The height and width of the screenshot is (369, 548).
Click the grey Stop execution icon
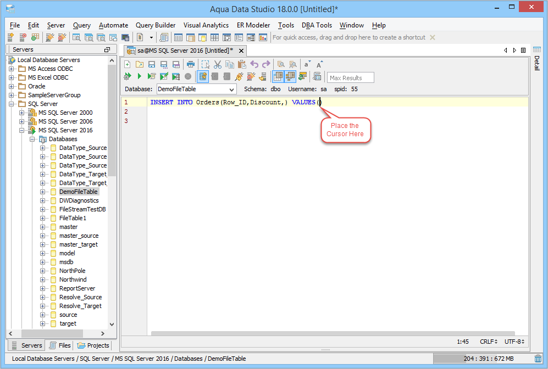188,76
